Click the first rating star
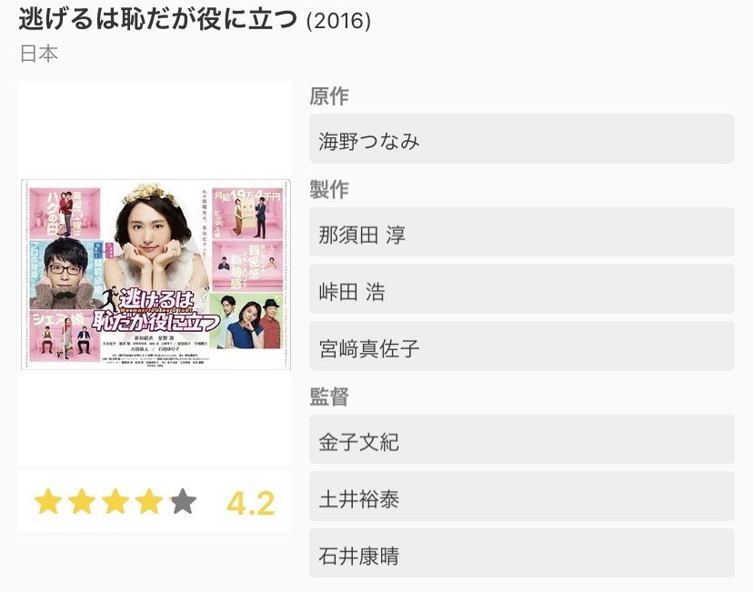 pos(48,502)
